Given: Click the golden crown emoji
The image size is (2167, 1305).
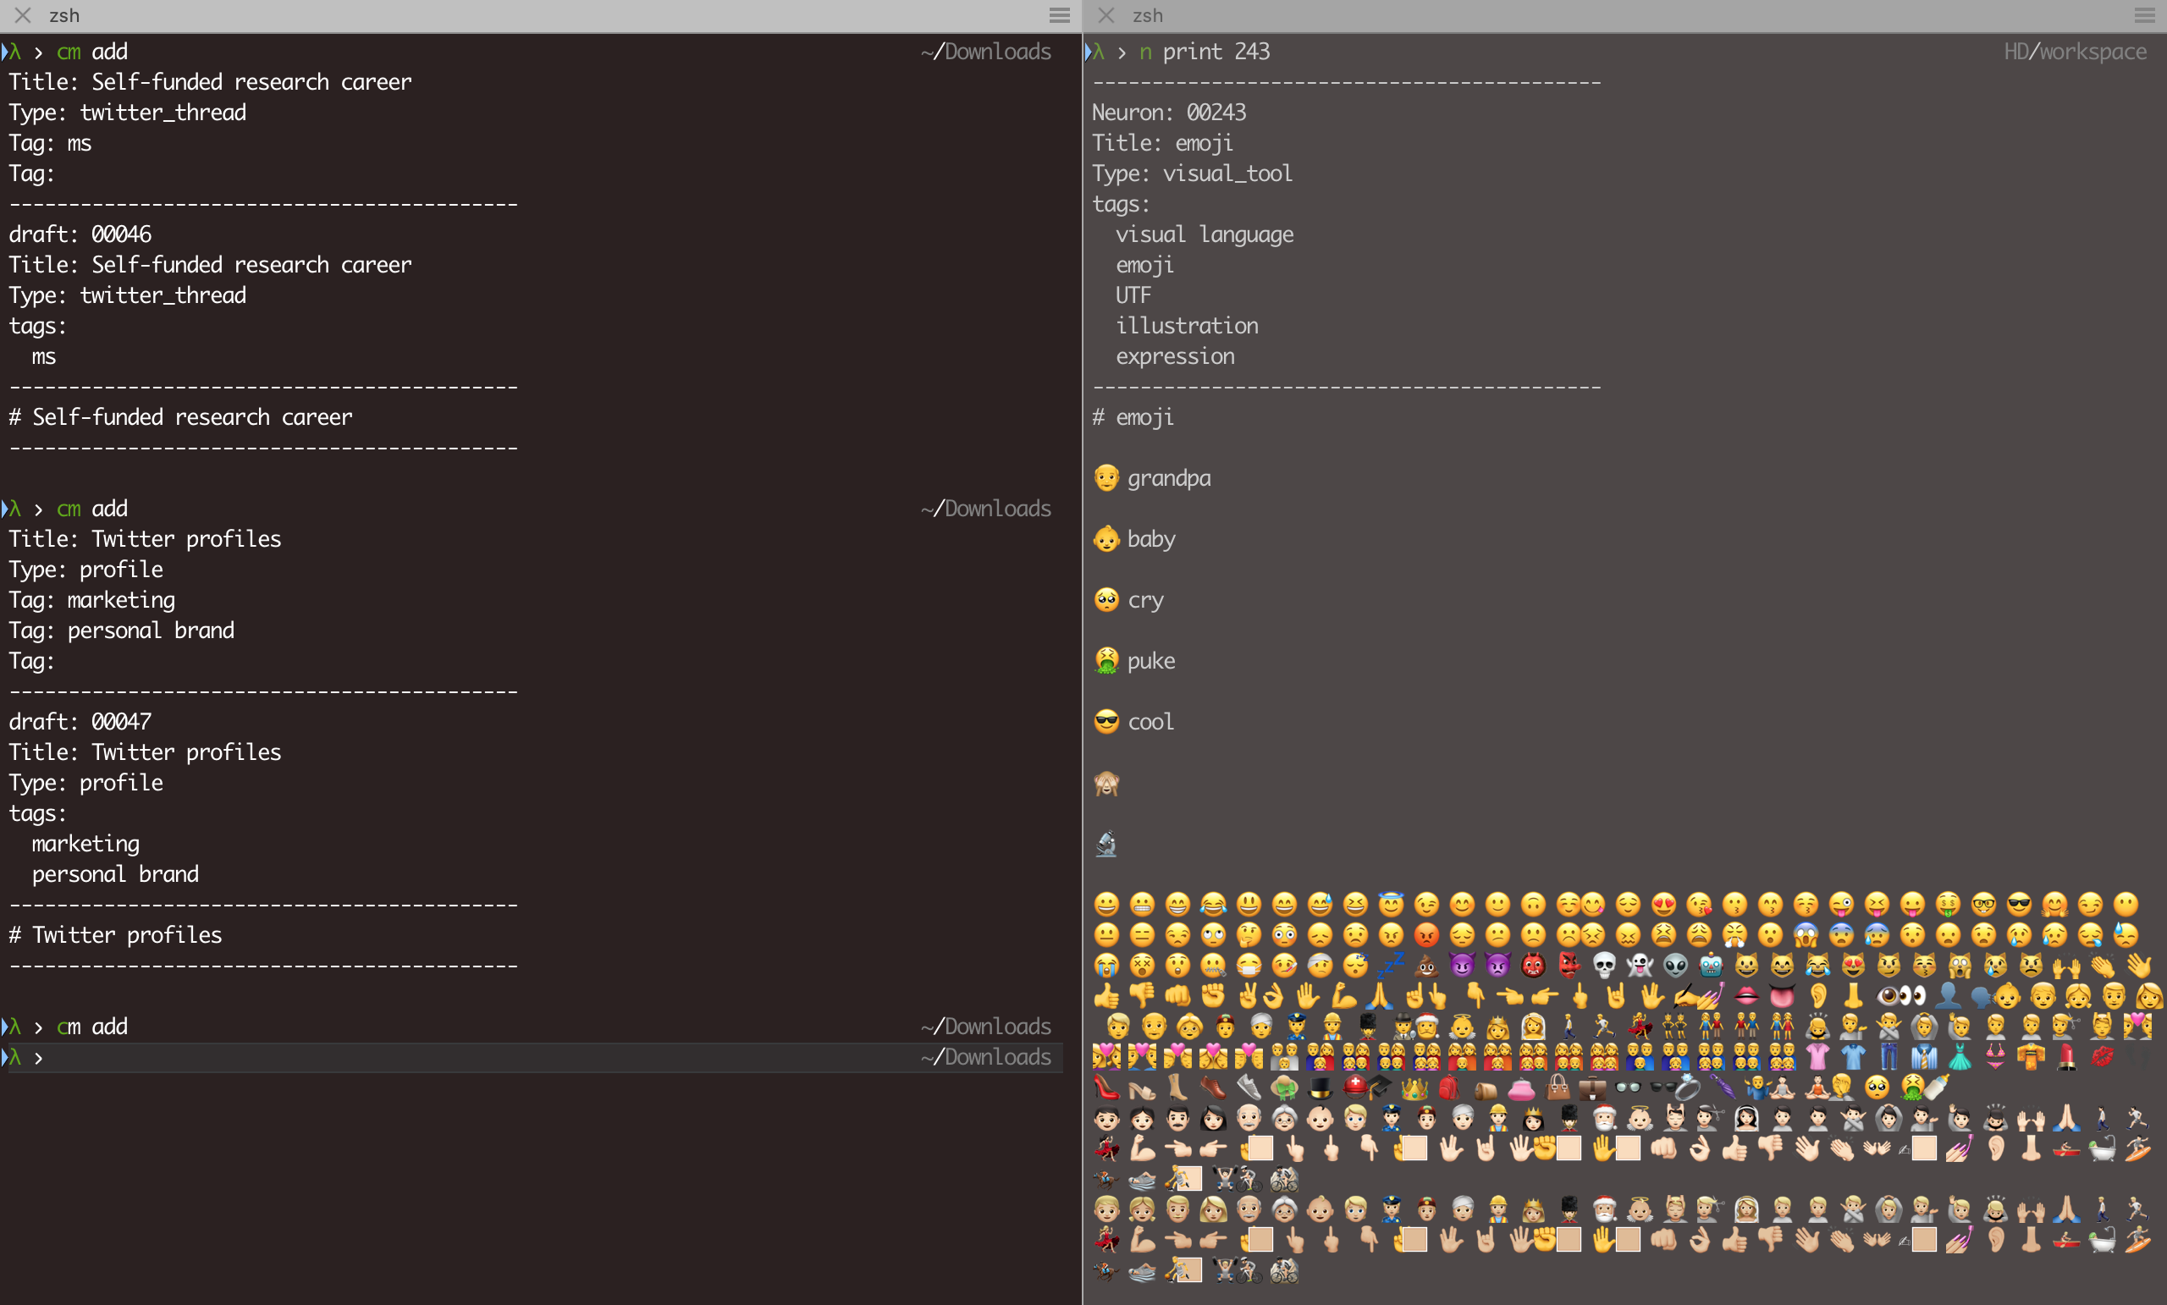Looking at the screenshot, I should pyautogui.click(x=1414, y=1088).
